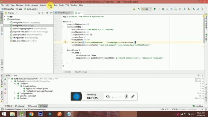Open Chrome from the Windows taskbar
Screen dimensions: 208x117
(31, 114)
